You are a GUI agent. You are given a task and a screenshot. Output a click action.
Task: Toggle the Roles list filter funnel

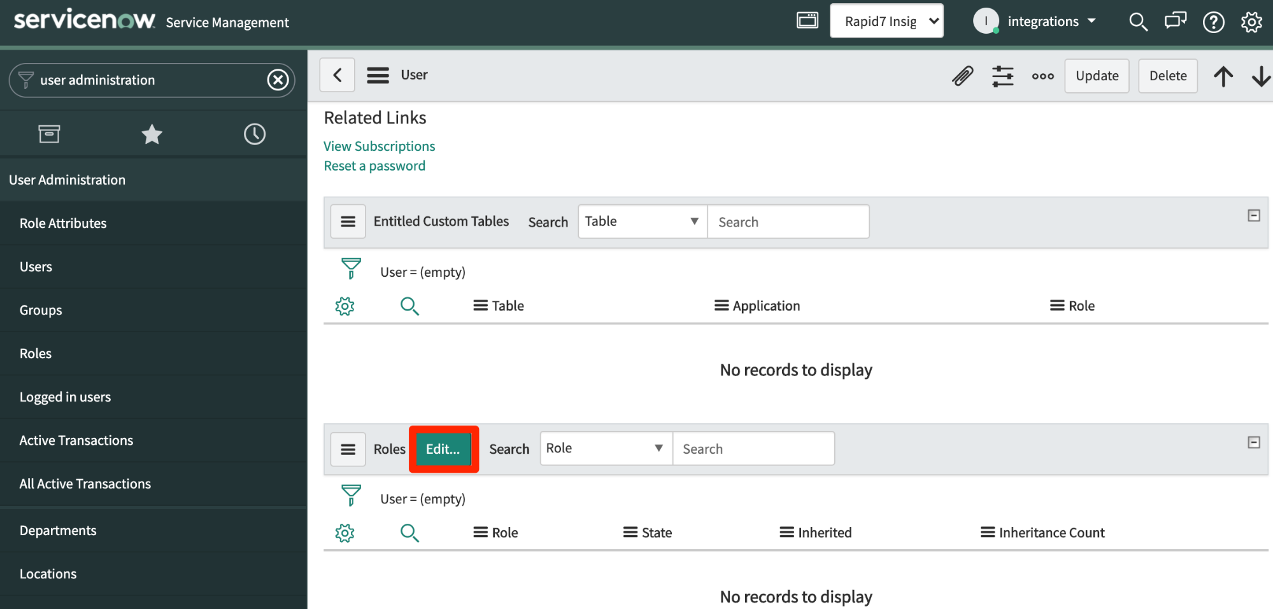[351, 495]
